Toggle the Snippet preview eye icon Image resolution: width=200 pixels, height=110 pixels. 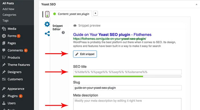(x=75, y=26)
